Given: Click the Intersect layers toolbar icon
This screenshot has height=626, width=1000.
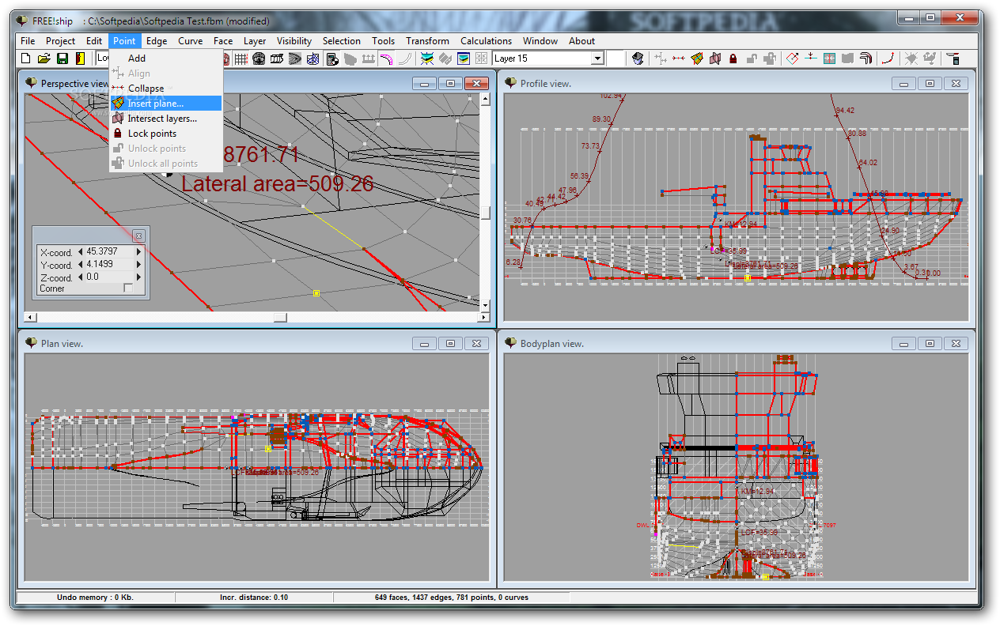Looking at the screenshot, I should coord(715,58).
